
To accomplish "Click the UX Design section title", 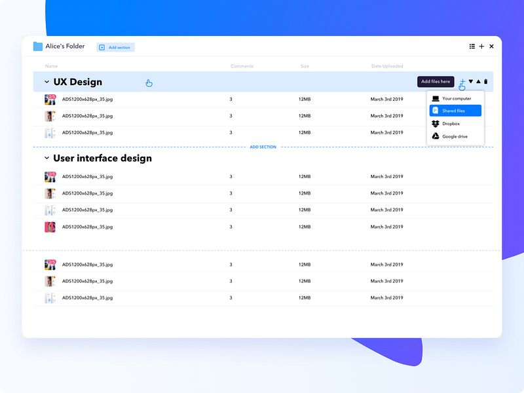I will (78, 82).
